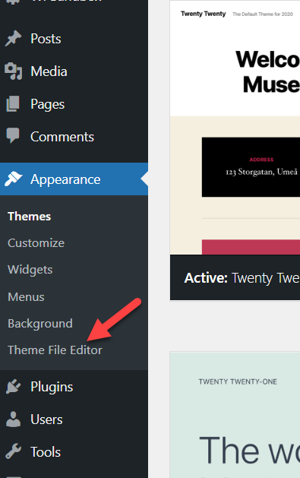Go to the Widgets submenu
The image size is (300, 478).
point(30,270)
